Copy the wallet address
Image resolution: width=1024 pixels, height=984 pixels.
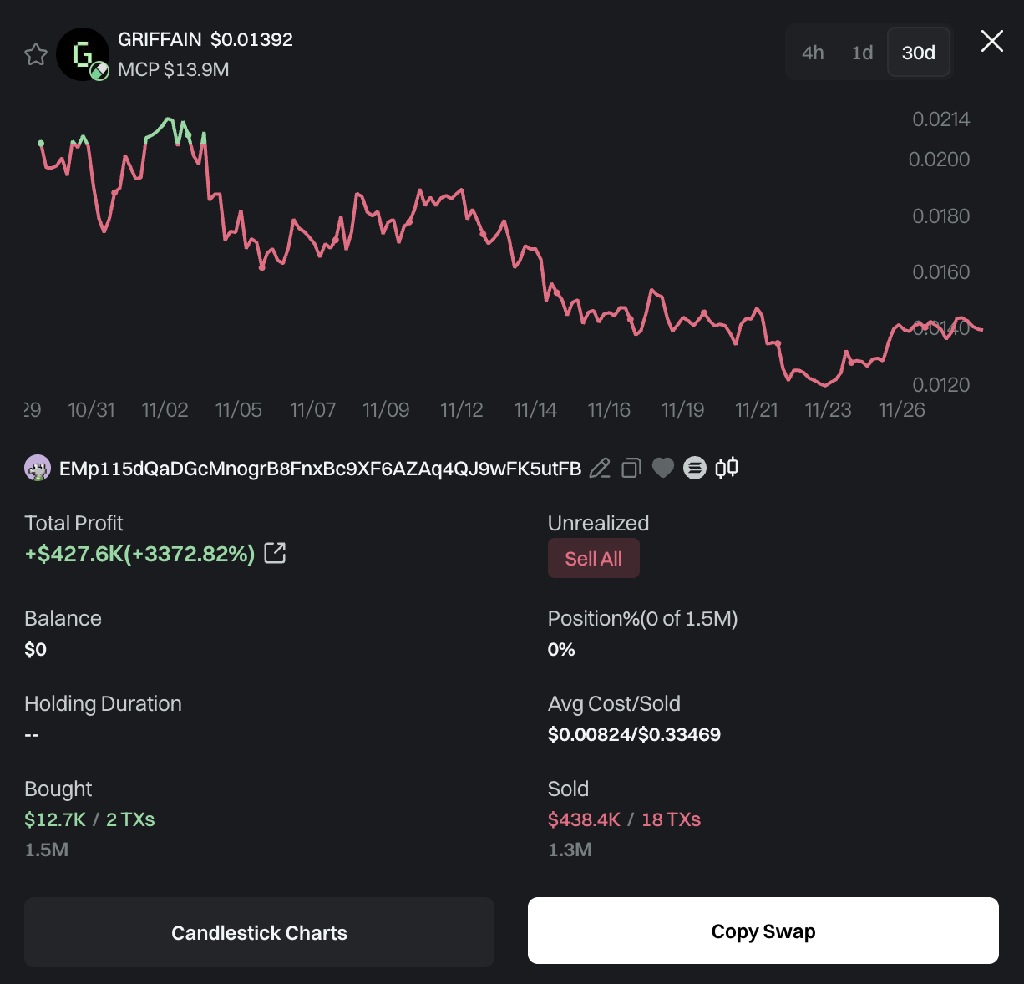[631, 469]
